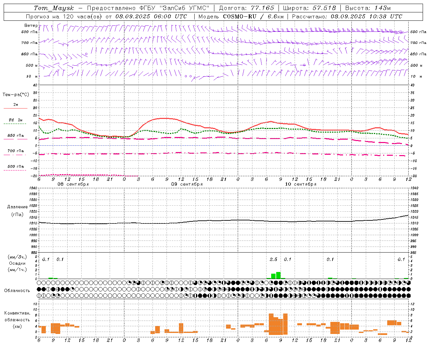Select the text "Предоставлено ФГБУ "ЗапСиб УГМС""
This screenshot has width=428, height=343.
pos(148,8)
